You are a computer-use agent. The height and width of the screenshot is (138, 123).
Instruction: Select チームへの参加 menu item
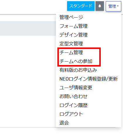(76, 61)
